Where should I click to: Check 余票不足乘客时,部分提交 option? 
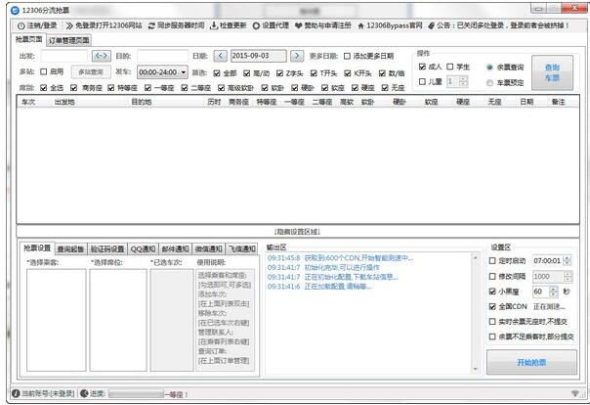click(x=492, y=337)
